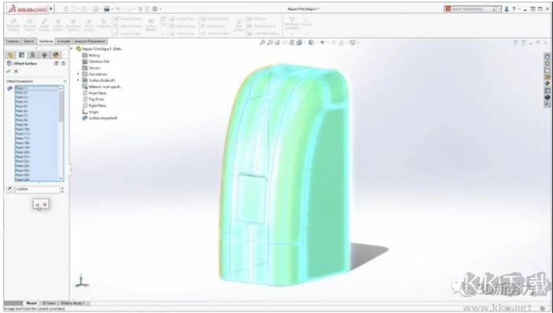The width and height of the screenshot is (553, 313).
Task: Select Origin in the feature tree
Action: pyautogui.click(x=93, y=112)
